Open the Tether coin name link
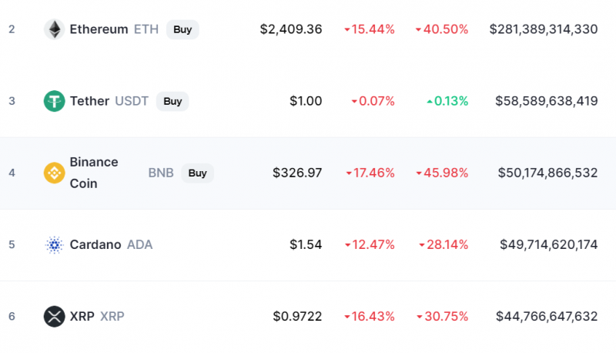This screenshot has width=616, height=353. tap(89, 101)
